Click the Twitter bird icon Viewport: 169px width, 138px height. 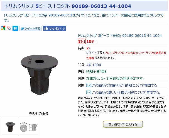pyautogui.click(x=23, y=28)
